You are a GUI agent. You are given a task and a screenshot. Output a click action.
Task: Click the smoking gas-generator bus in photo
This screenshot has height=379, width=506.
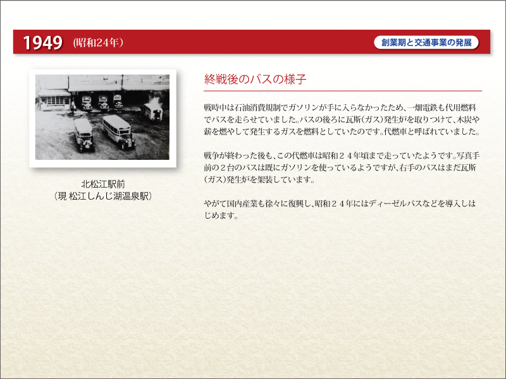(153, 111)
